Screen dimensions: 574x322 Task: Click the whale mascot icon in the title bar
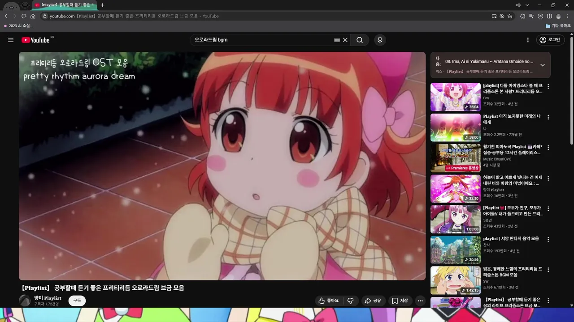tap(11, 6)
